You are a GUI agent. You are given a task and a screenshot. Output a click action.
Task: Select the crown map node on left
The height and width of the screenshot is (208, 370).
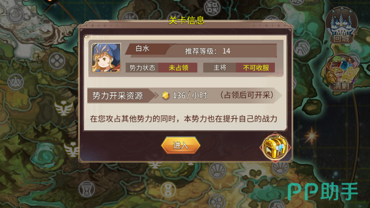click(x=16, y=82)
